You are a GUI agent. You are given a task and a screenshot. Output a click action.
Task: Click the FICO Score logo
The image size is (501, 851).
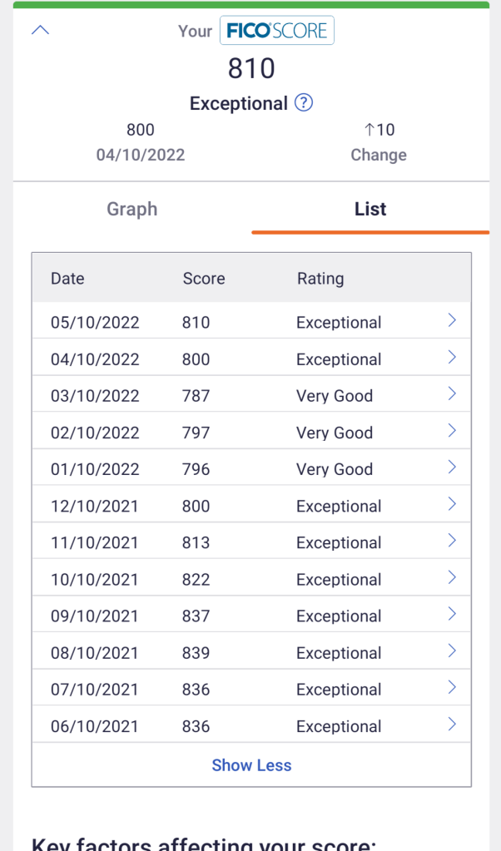(x=277, y=32)
